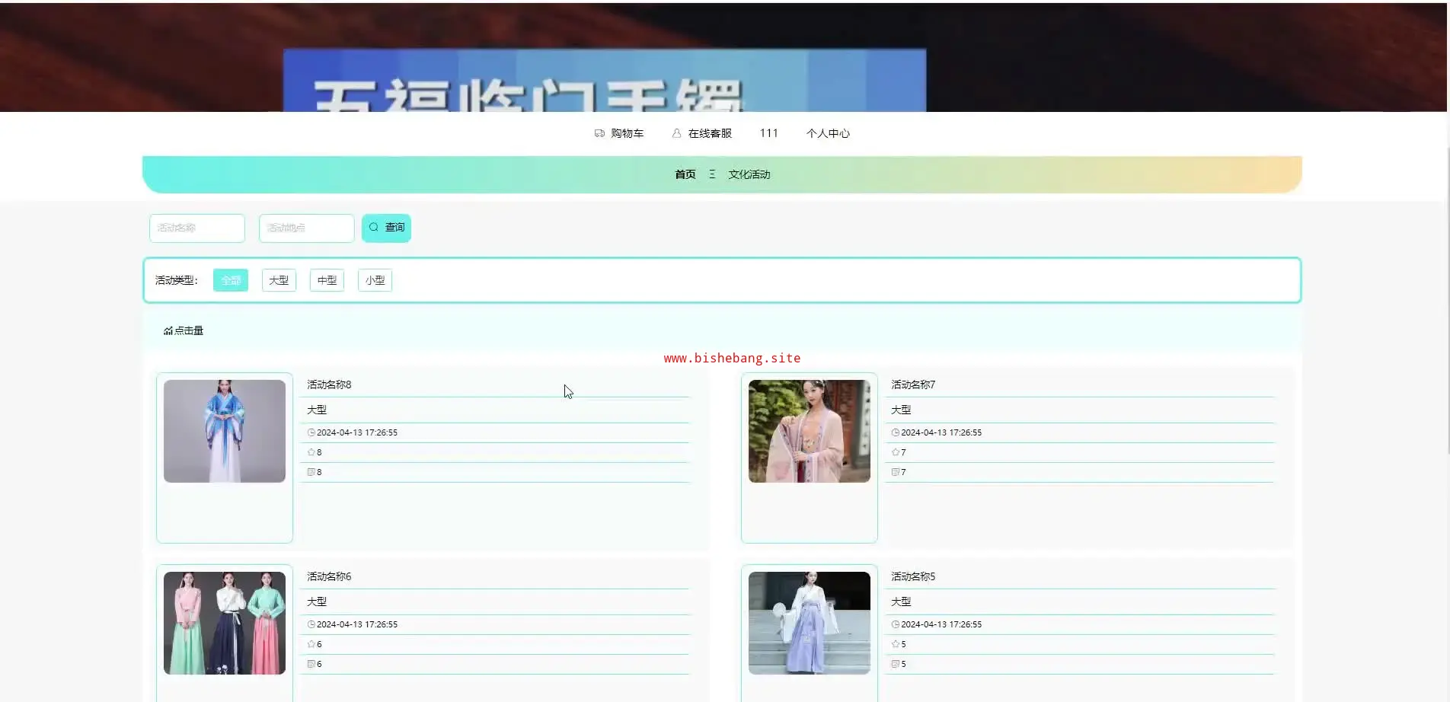Click the search magnifier icon in query button
The height and width of the screenshot is (702, 1450).
(374, 228)
